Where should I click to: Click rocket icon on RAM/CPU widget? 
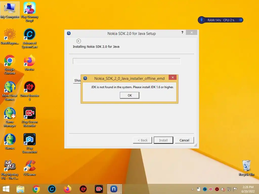[x=202, y=20]
